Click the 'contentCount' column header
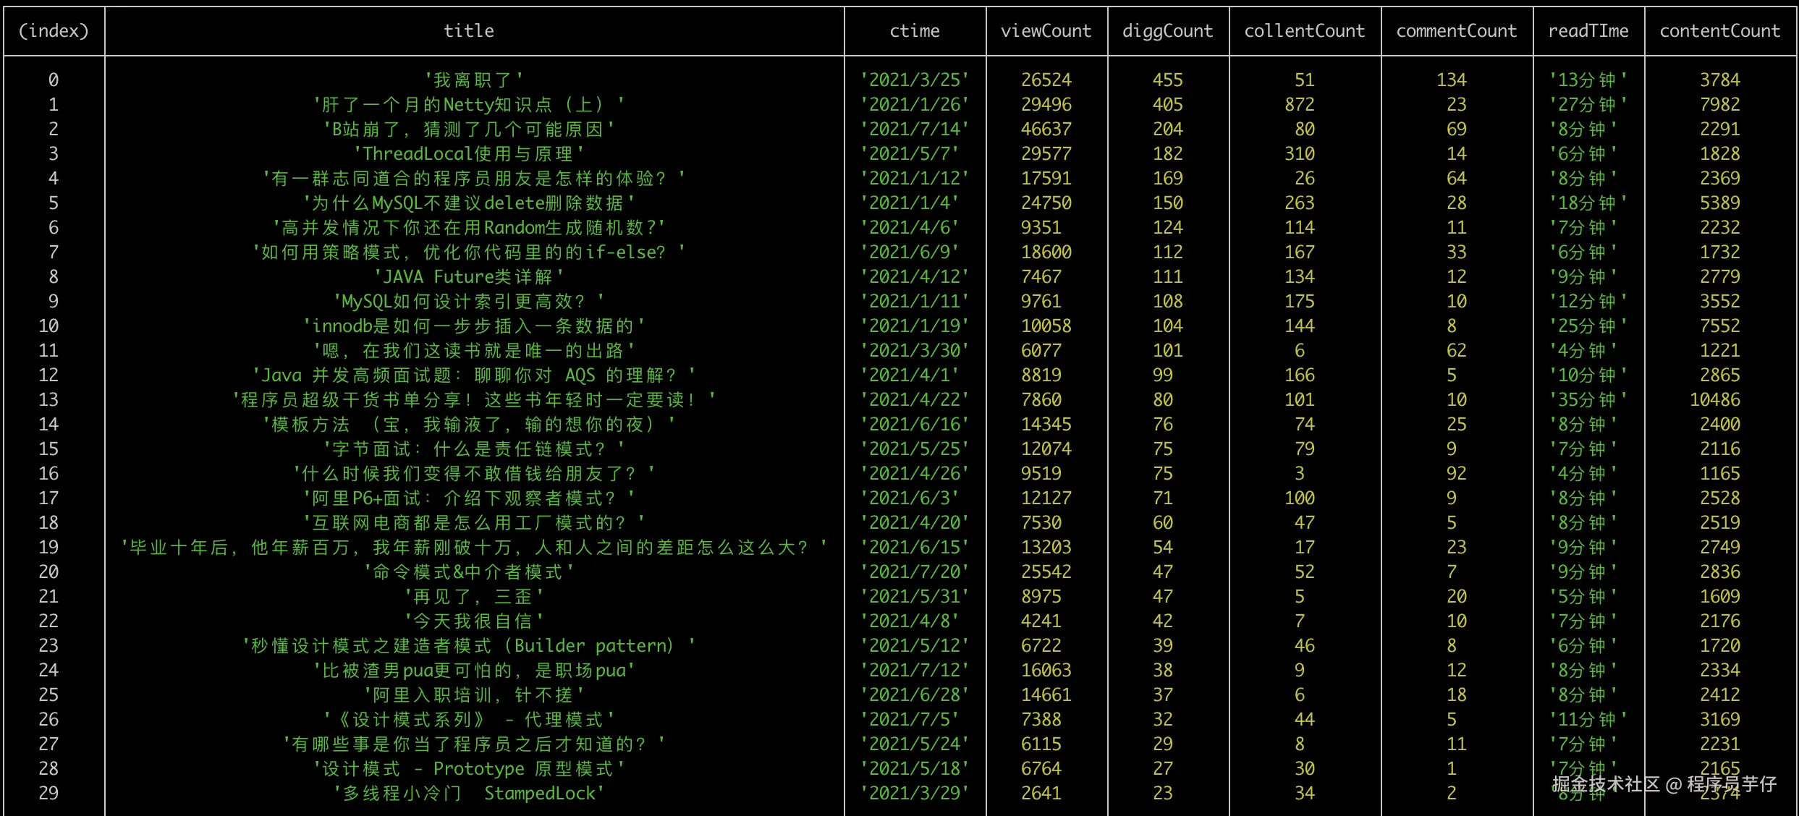The height and width of the screenshot is (816, 1799). [1719, 31]
